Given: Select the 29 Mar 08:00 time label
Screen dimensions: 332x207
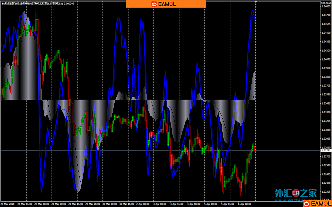Looking at the screenshot, I should pyautogui.click(x=93, y=204).
